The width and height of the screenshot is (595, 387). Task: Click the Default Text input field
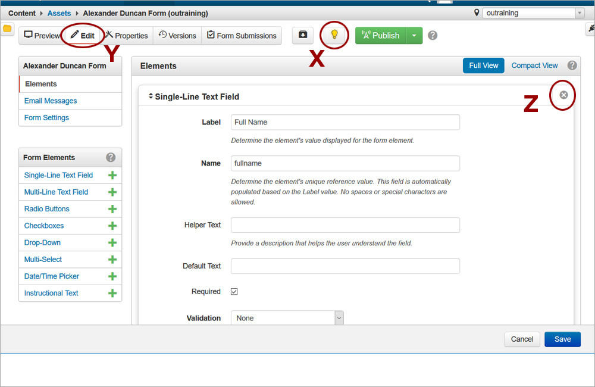[345, 266]
